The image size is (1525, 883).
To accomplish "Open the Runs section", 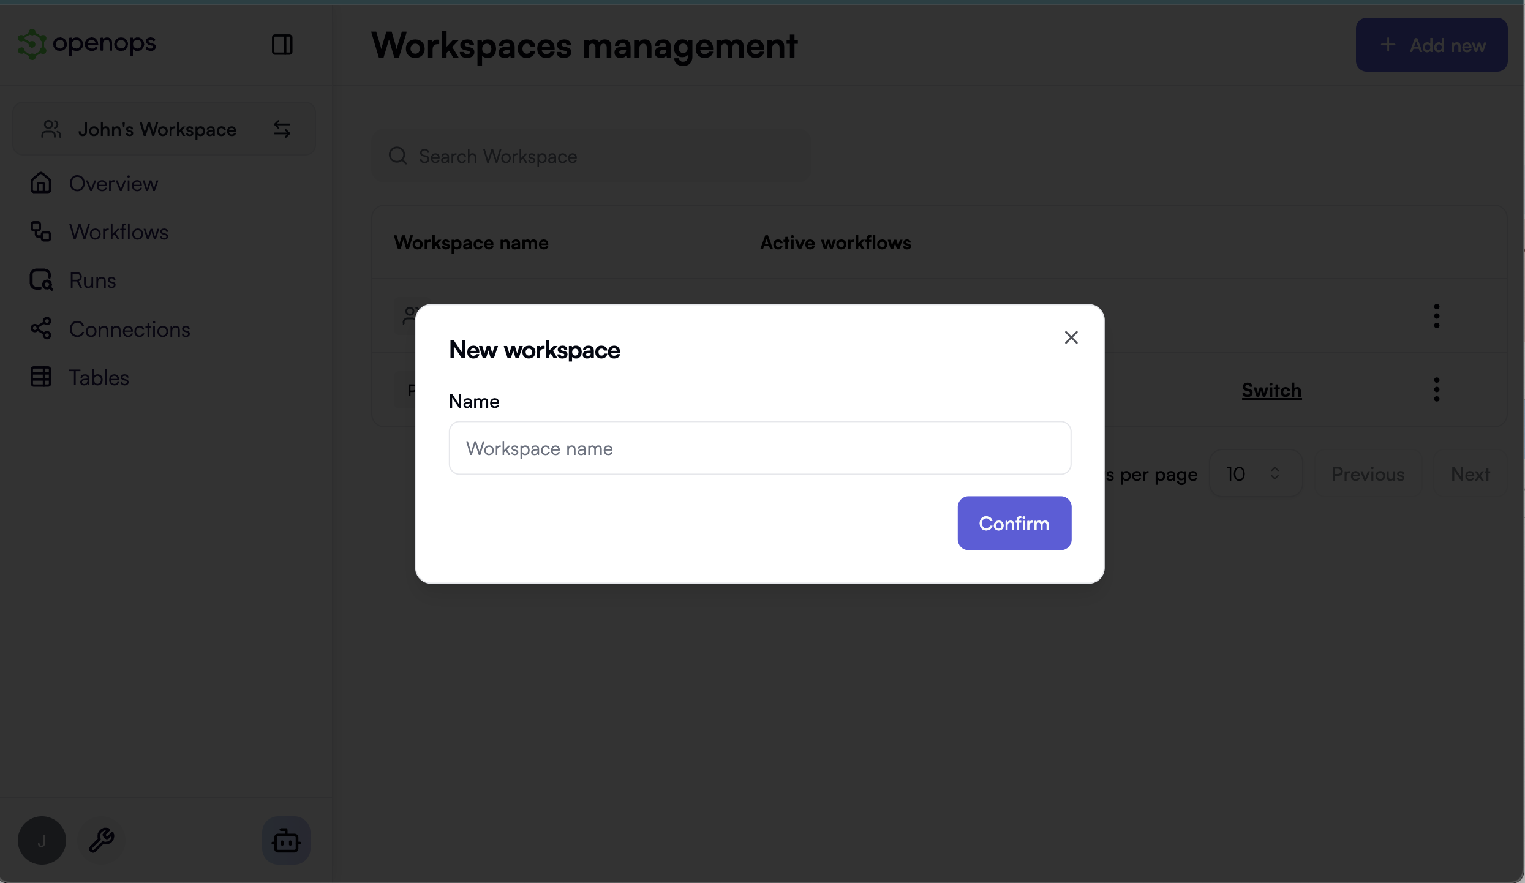I will [92, 280].
